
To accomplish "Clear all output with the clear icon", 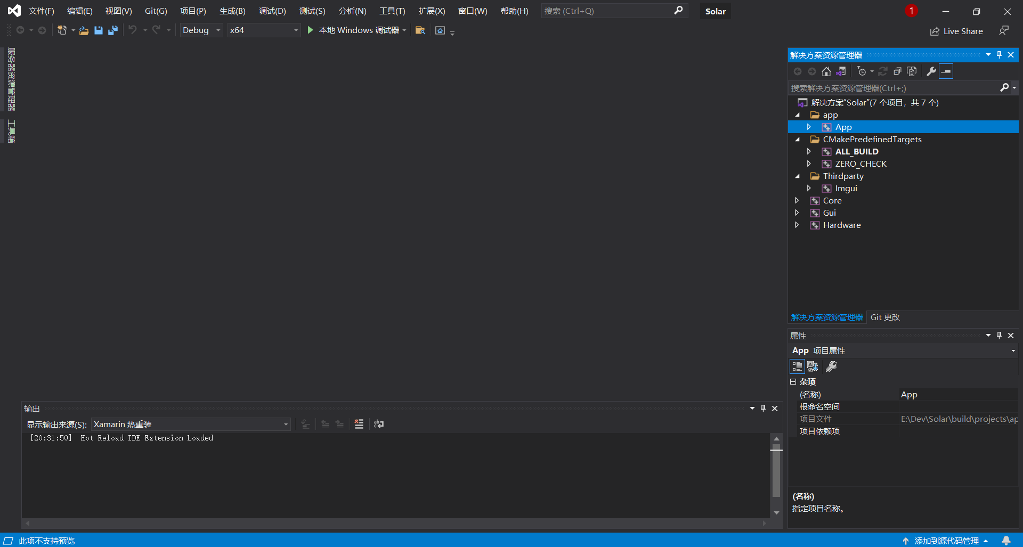I will pyautogui.click(x=359, y=424).
